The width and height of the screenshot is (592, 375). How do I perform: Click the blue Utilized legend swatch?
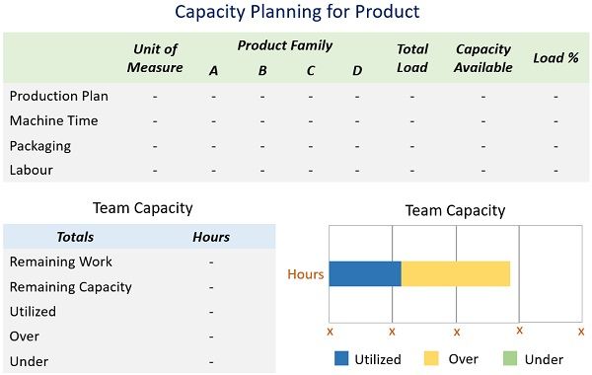(341, 358)
